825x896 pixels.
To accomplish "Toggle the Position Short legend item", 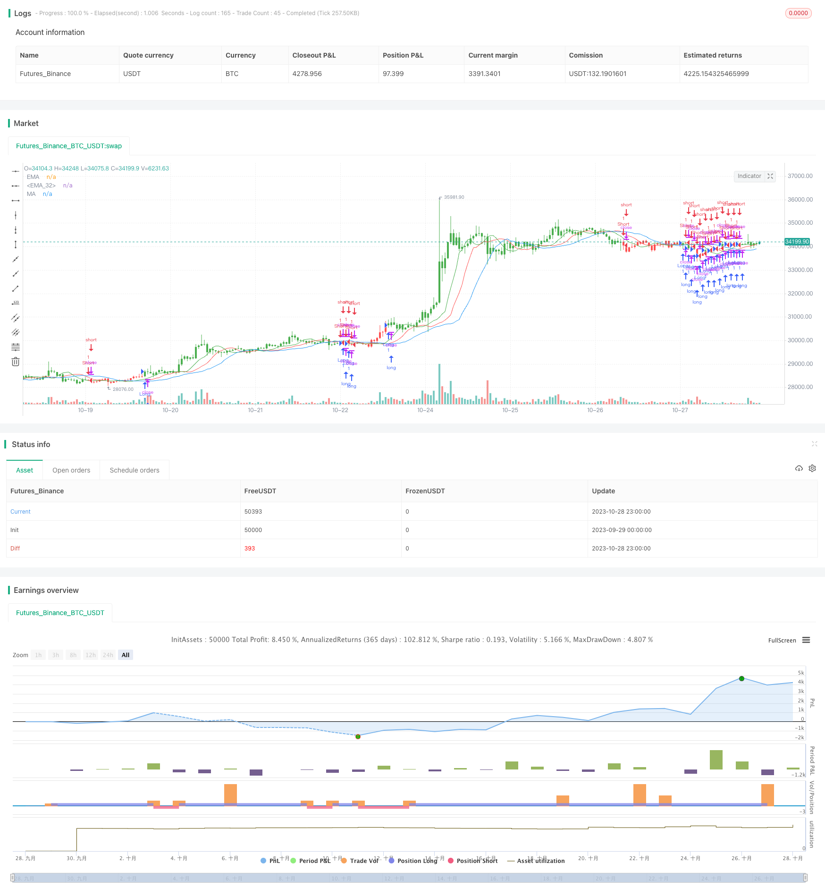I will 473,861.
